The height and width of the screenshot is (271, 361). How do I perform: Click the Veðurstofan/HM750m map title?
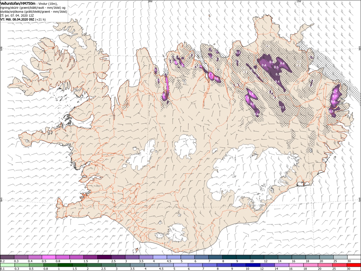[x=18, y=3]
